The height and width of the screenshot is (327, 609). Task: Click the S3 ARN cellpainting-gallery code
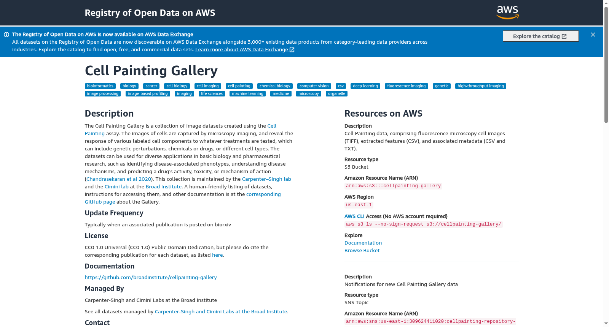click(393, 186)
